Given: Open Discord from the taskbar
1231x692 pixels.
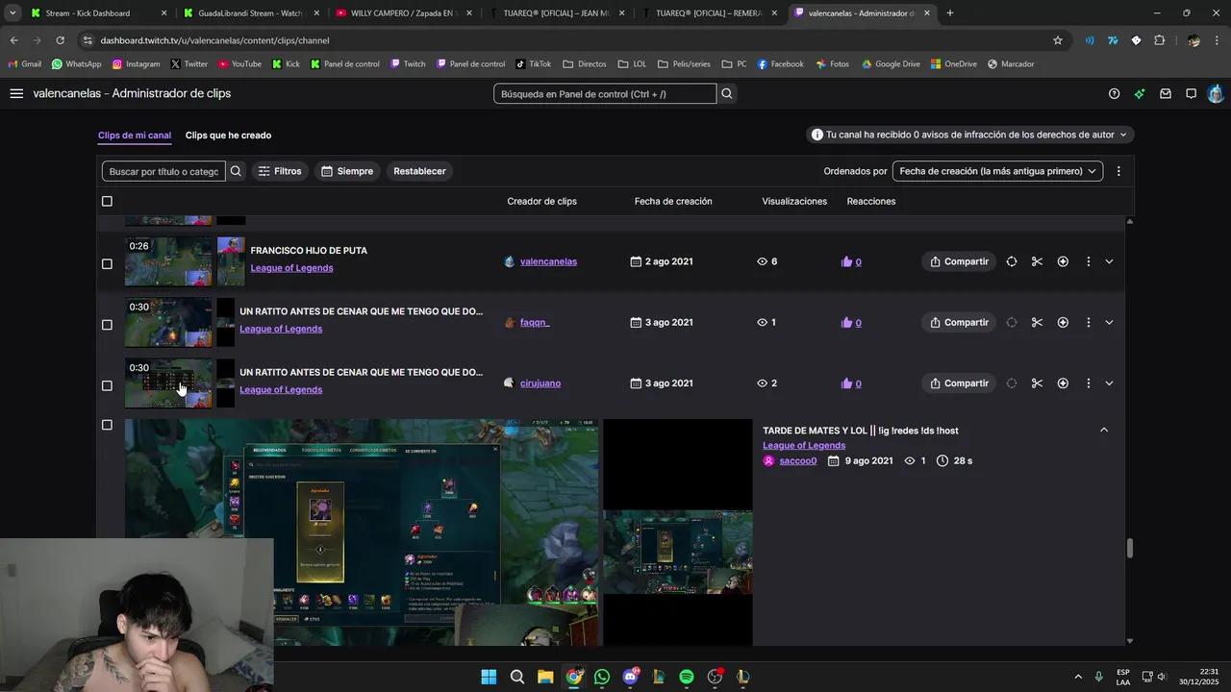Looking at the screenshot, I should pos(630,677).
